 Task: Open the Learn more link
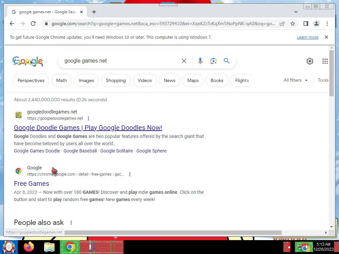[308, 37]
